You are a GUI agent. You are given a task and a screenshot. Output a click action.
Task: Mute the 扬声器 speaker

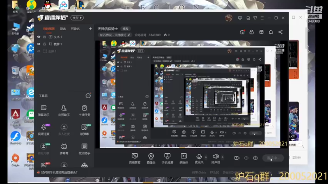(216, 158)
